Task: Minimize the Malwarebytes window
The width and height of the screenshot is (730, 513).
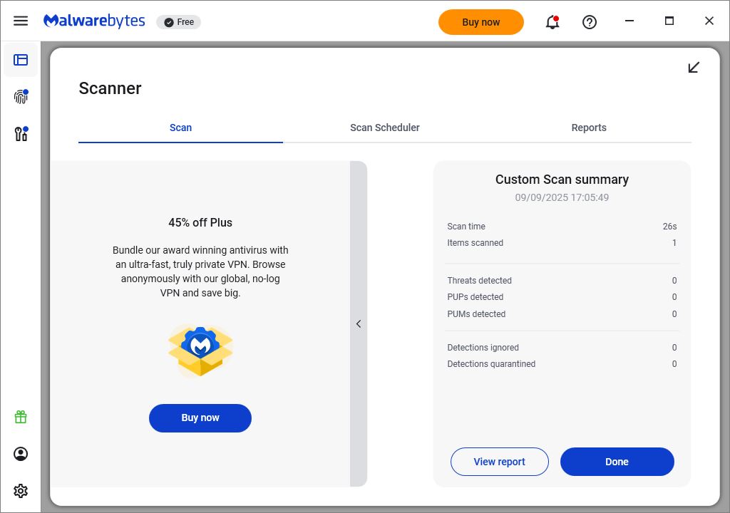Action: click(x=629, y=21)
